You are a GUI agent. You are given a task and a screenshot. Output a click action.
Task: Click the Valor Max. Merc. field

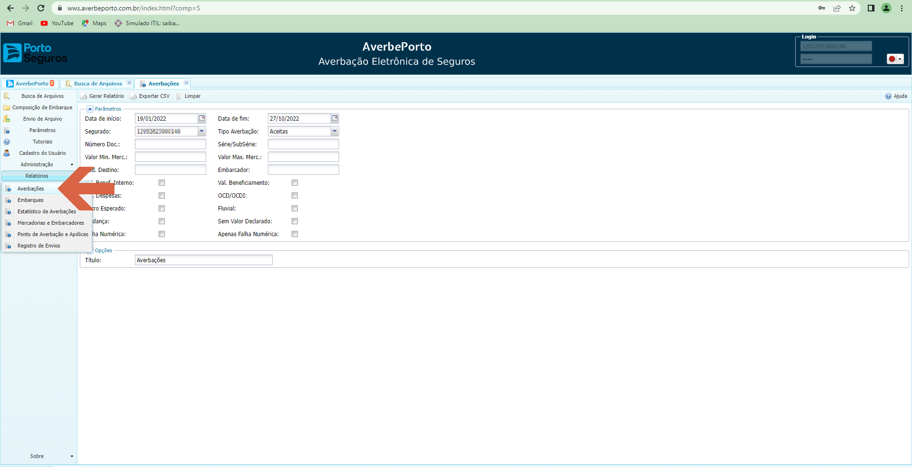[304, 157]
